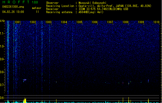Click frequency axis label 0.8
162x103 pixels.
[x=2, y=72]
